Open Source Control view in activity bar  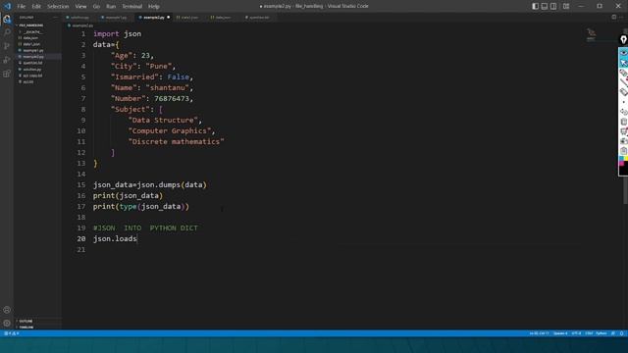coord(7,46)
